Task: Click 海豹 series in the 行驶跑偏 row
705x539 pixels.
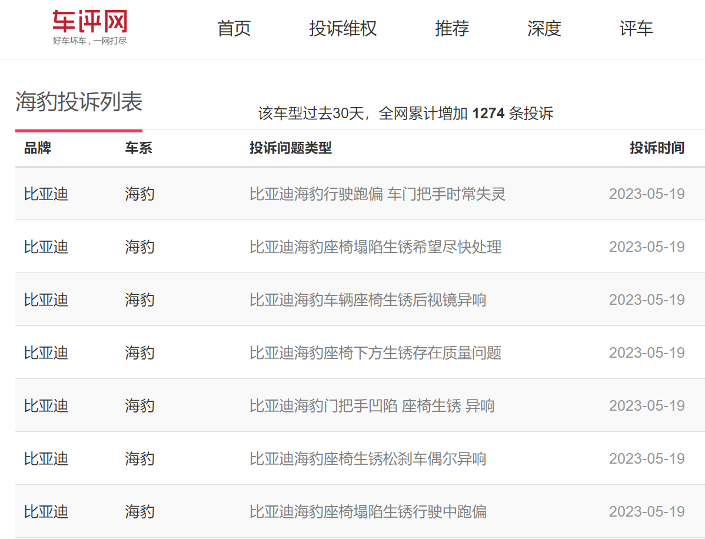Action: click(140, 194)
